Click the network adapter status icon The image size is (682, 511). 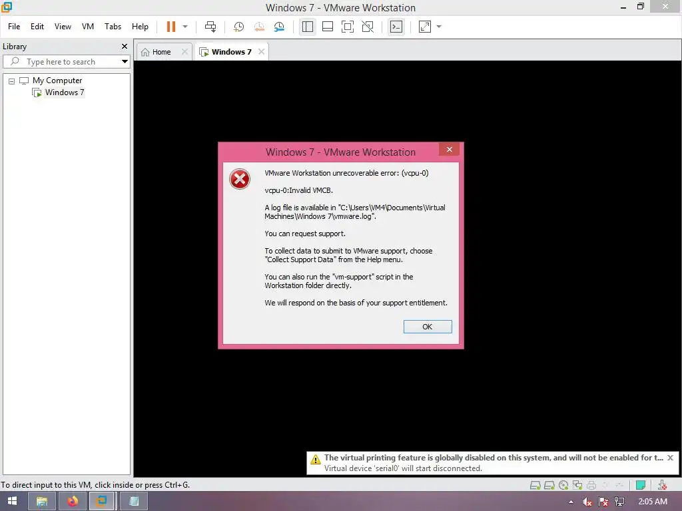[x=577, y=485]
